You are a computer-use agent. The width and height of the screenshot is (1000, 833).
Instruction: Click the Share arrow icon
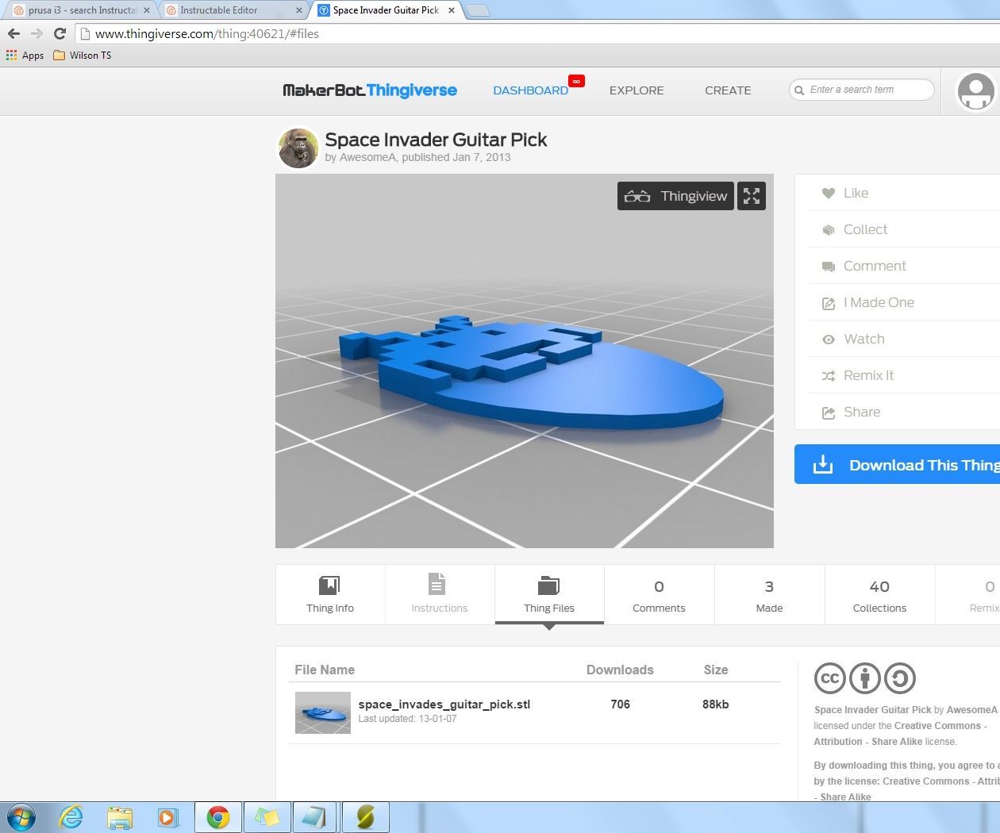click(829, 412)
